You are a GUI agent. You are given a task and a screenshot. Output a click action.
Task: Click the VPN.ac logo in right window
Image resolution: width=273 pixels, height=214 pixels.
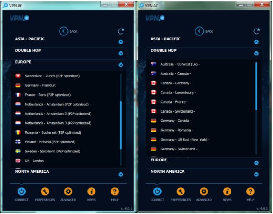click(155, 18)
